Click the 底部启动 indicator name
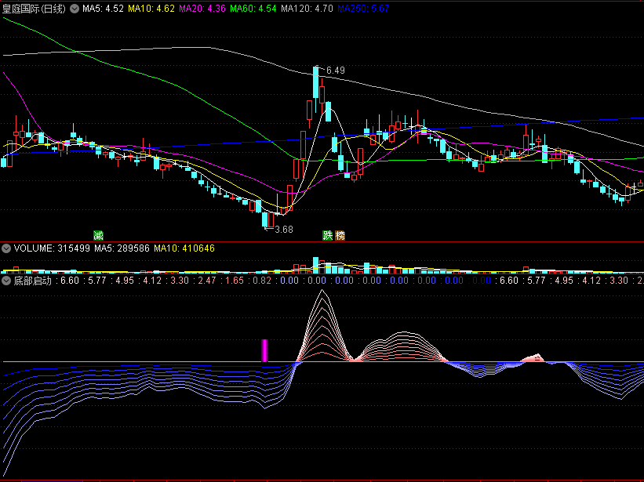Viewport: 644px width, 482px height. coord(32,281)
